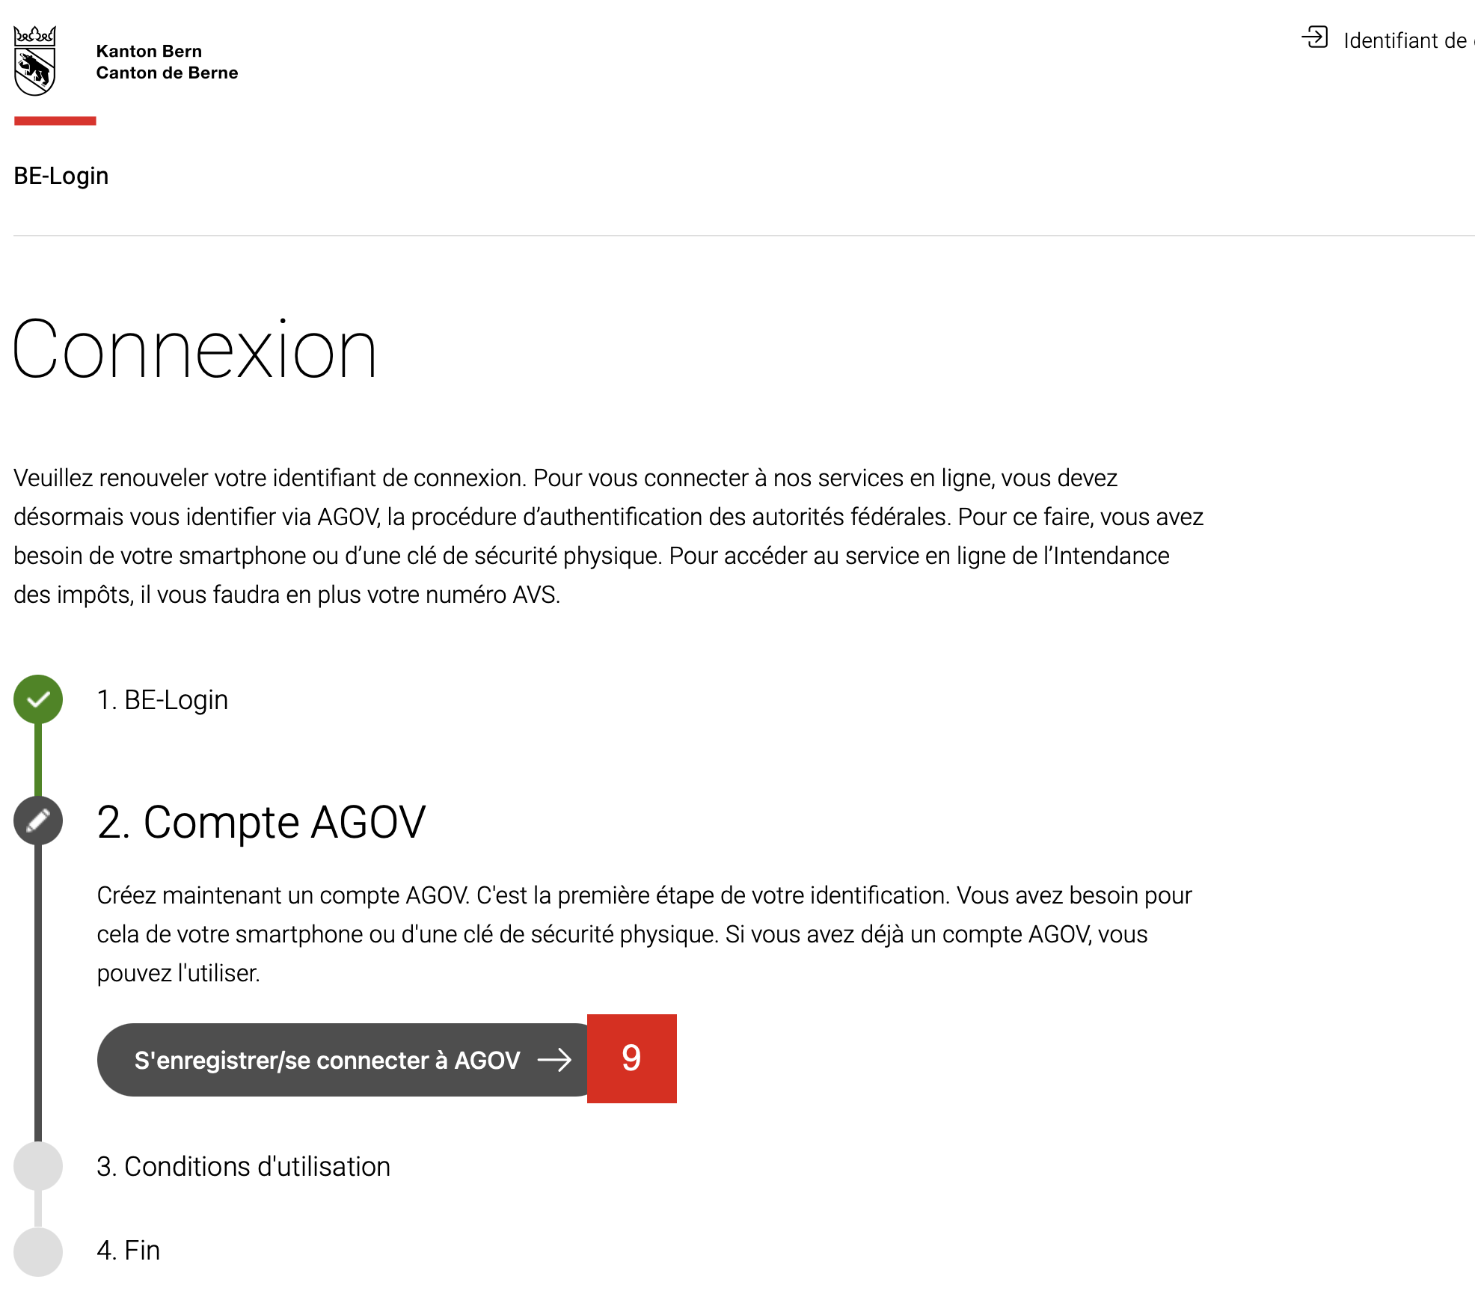
Task: Select step 4. Fin label
Action: [129, 1251]
